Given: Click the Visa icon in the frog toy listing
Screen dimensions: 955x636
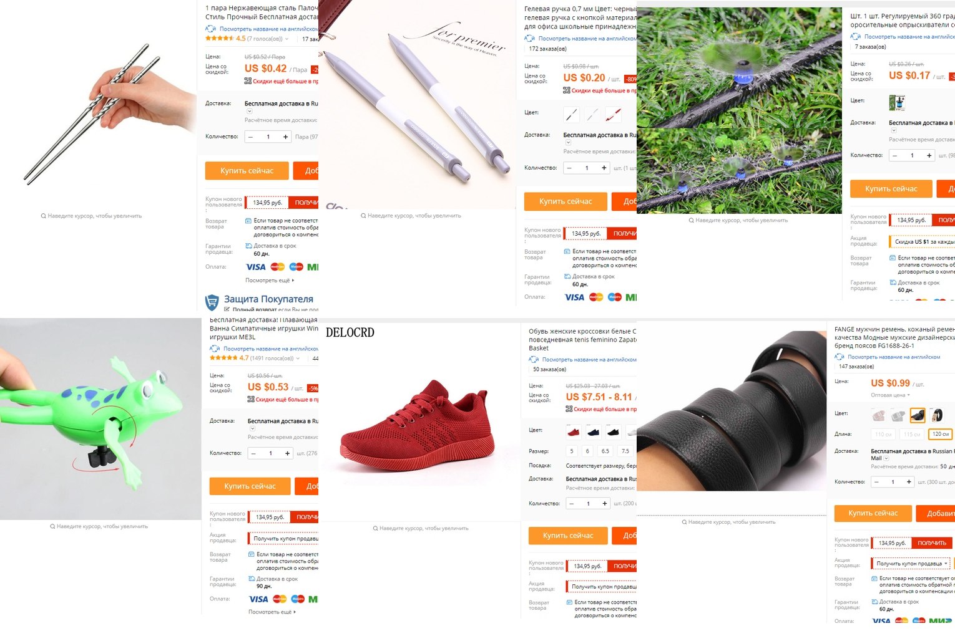Looking at the screenshot, I should [x=258, y=599].
